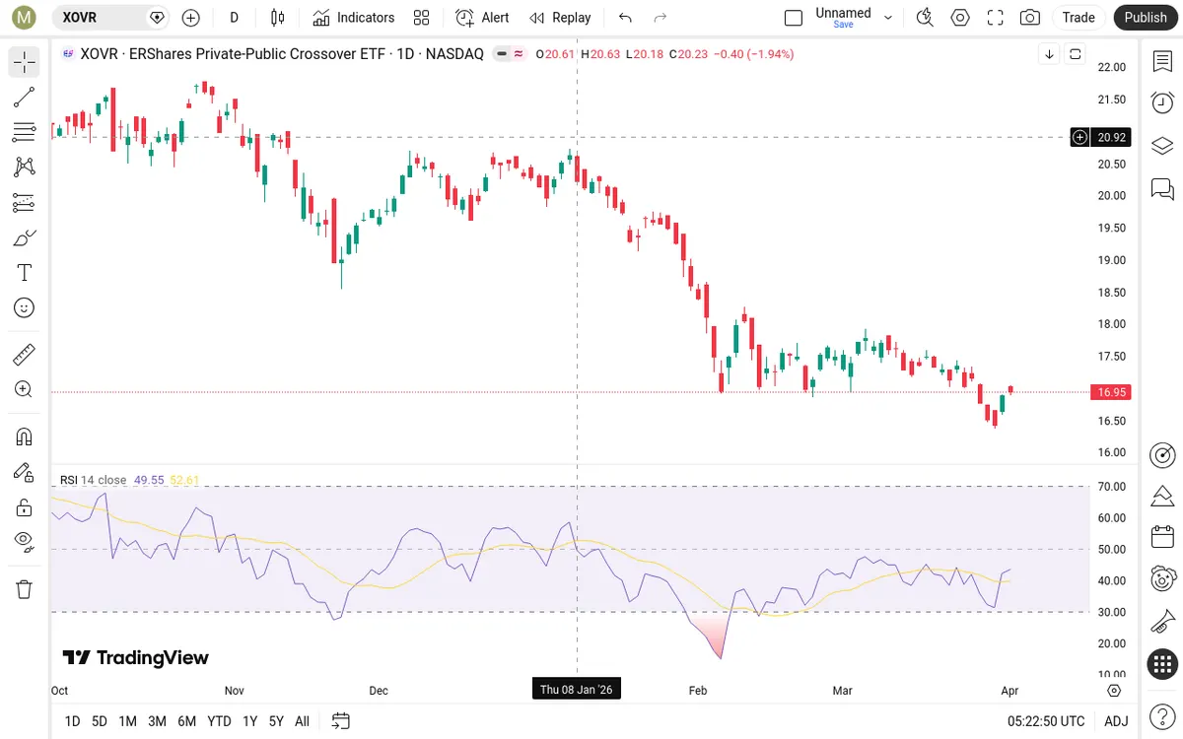This screenshot has width=1183, height=739.
Task: Select the 3M time range
Action: [157, 721]
